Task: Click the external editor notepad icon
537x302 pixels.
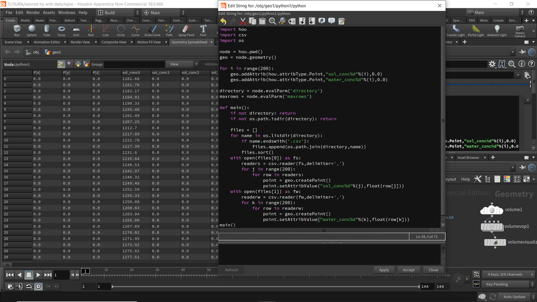Action: coord(341,21)
